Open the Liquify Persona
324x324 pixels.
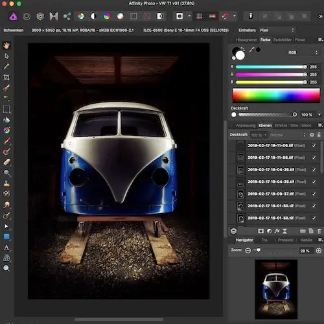[x=27, y=16]
